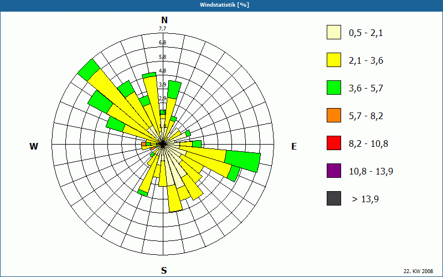Click the '10,8 - 13,9' legend label

(371, 172)
